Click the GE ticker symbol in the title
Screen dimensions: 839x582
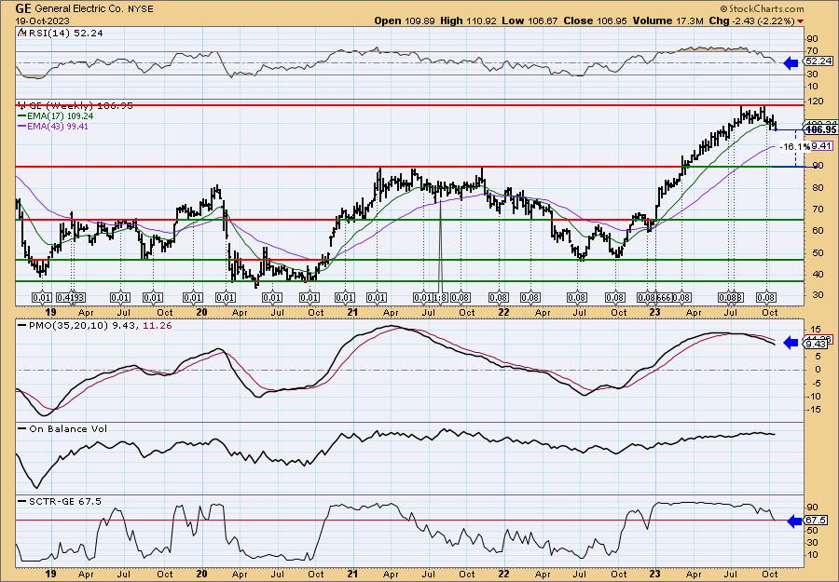pos(22,8)
